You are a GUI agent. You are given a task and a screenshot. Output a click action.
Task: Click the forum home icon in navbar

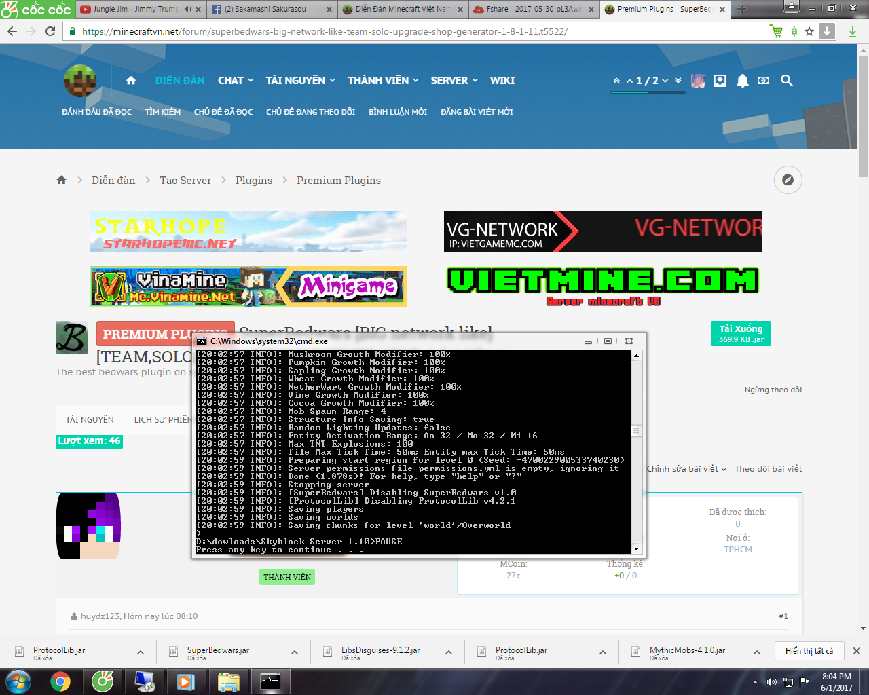tap(131, 80)
